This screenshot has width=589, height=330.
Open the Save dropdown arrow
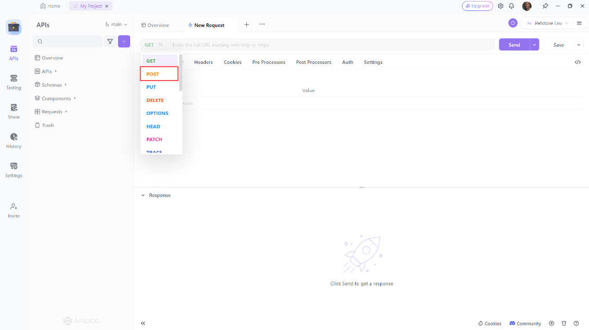tap(579, 45)
